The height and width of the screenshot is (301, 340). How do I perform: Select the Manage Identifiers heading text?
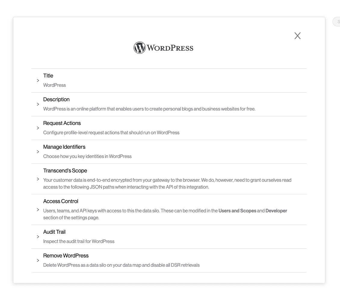point(64,147)
